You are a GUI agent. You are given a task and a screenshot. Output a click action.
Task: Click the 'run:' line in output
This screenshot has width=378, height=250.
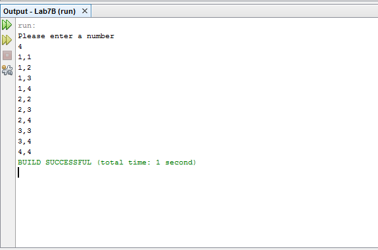pyautogui.click(x=27, y=26)
